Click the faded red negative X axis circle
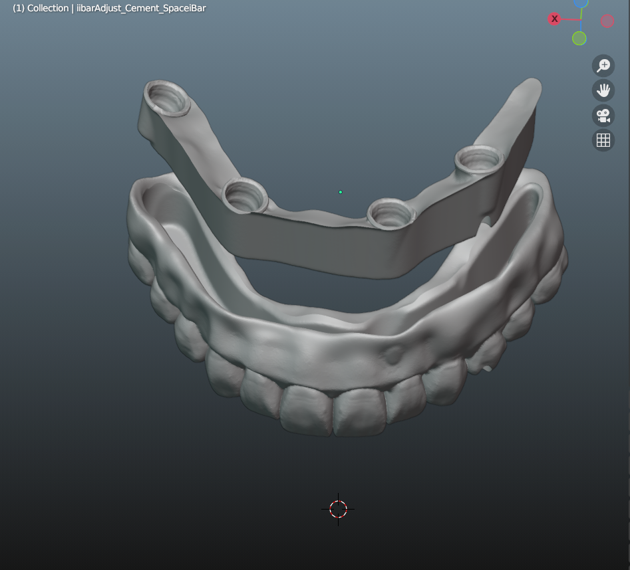 [x=607, y=21]
